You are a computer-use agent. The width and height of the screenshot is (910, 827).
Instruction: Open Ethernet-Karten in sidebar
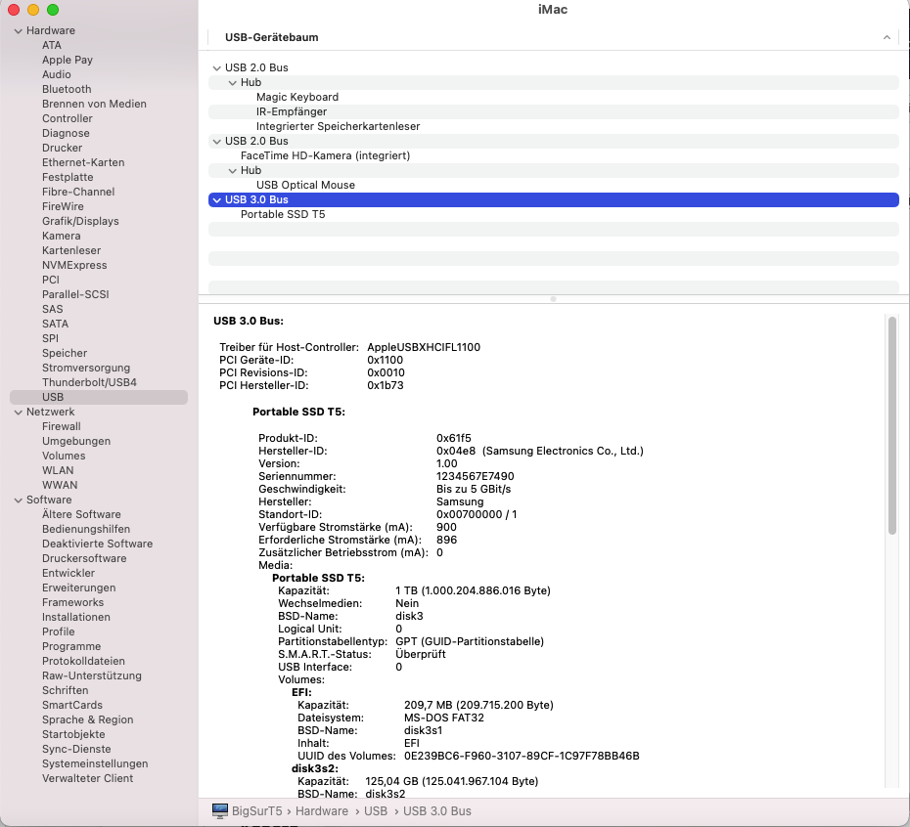pos(83,162)
